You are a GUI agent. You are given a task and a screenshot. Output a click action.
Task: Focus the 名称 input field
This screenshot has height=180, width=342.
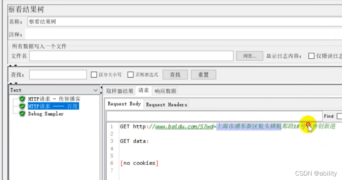click(x=184, y=22)
